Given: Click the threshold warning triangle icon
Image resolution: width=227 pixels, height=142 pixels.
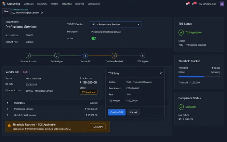Looking at the screenshot, I should (9, 125).
